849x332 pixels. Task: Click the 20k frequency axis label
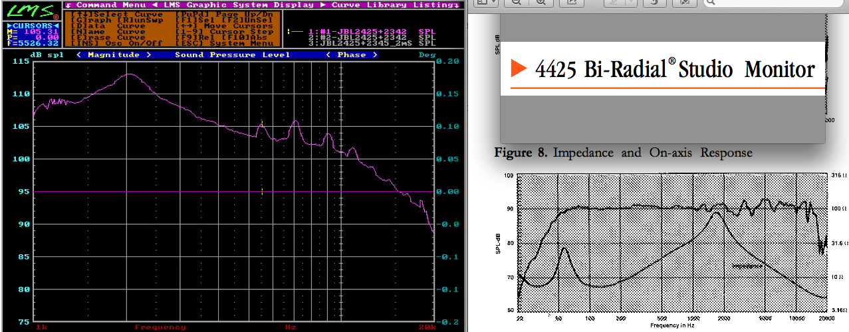pyautogui.click(x=427, y=327)
